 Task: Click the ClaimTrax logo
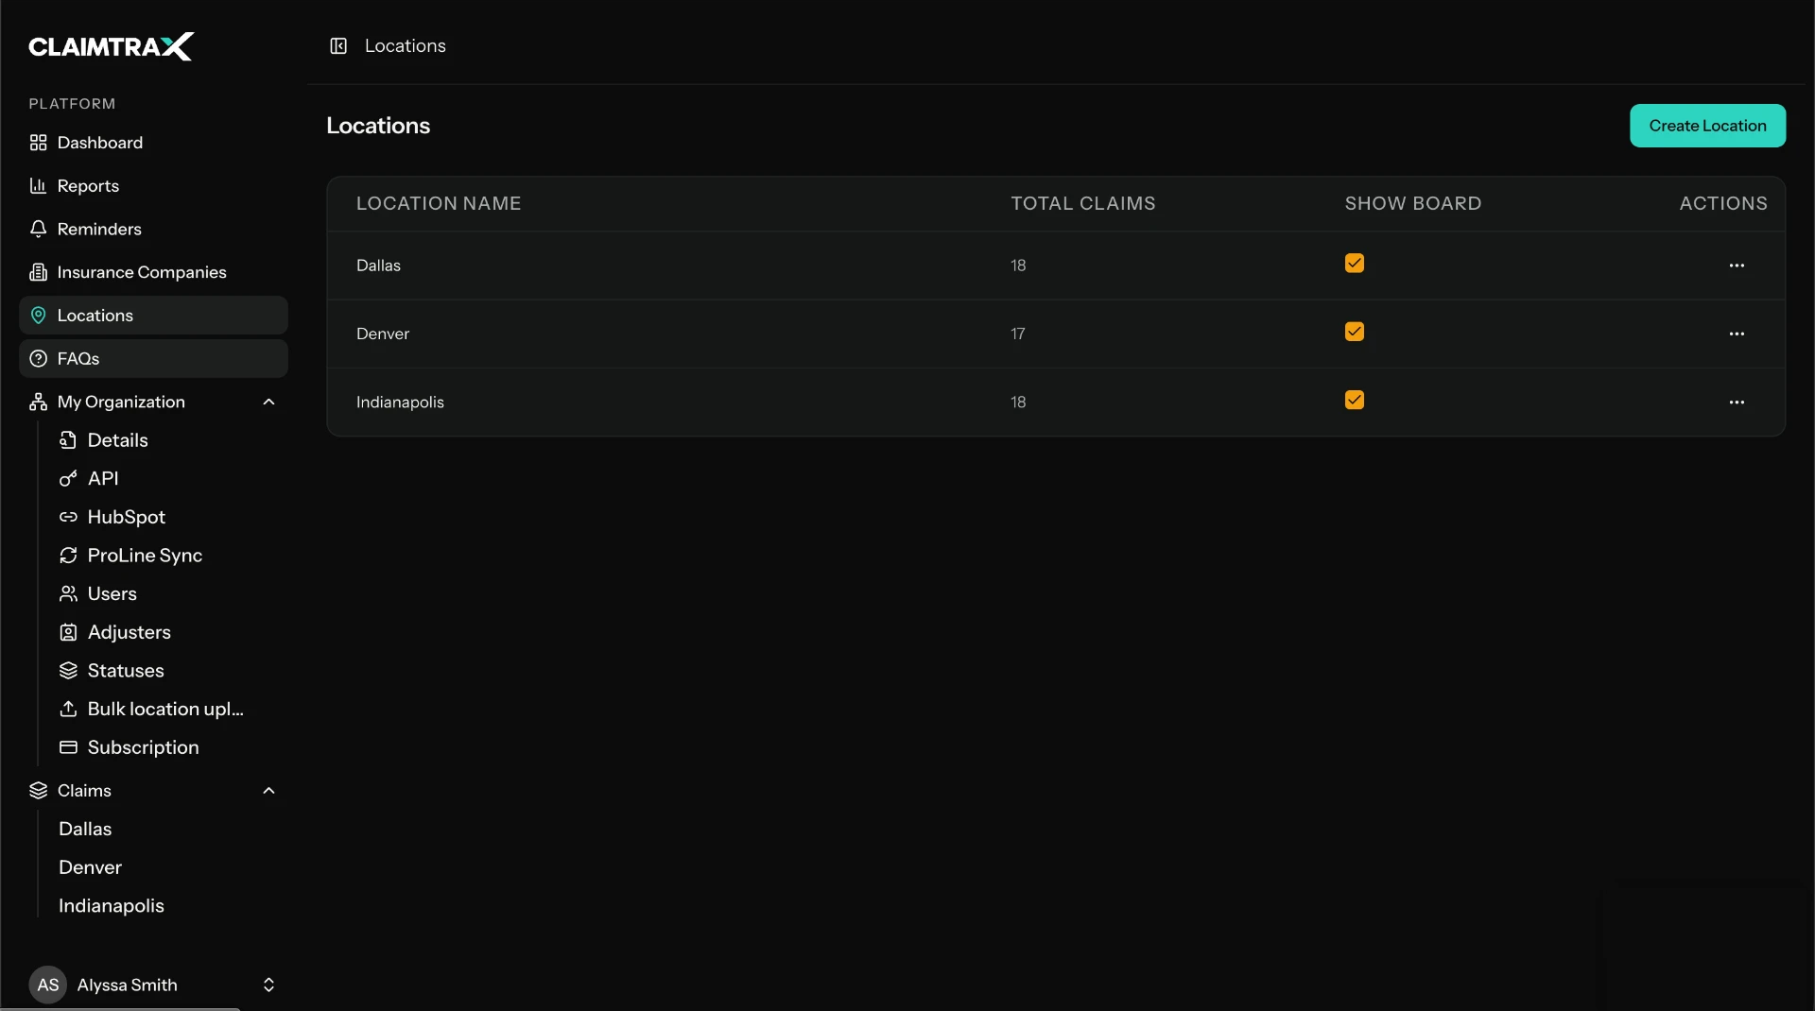(111, 46)
